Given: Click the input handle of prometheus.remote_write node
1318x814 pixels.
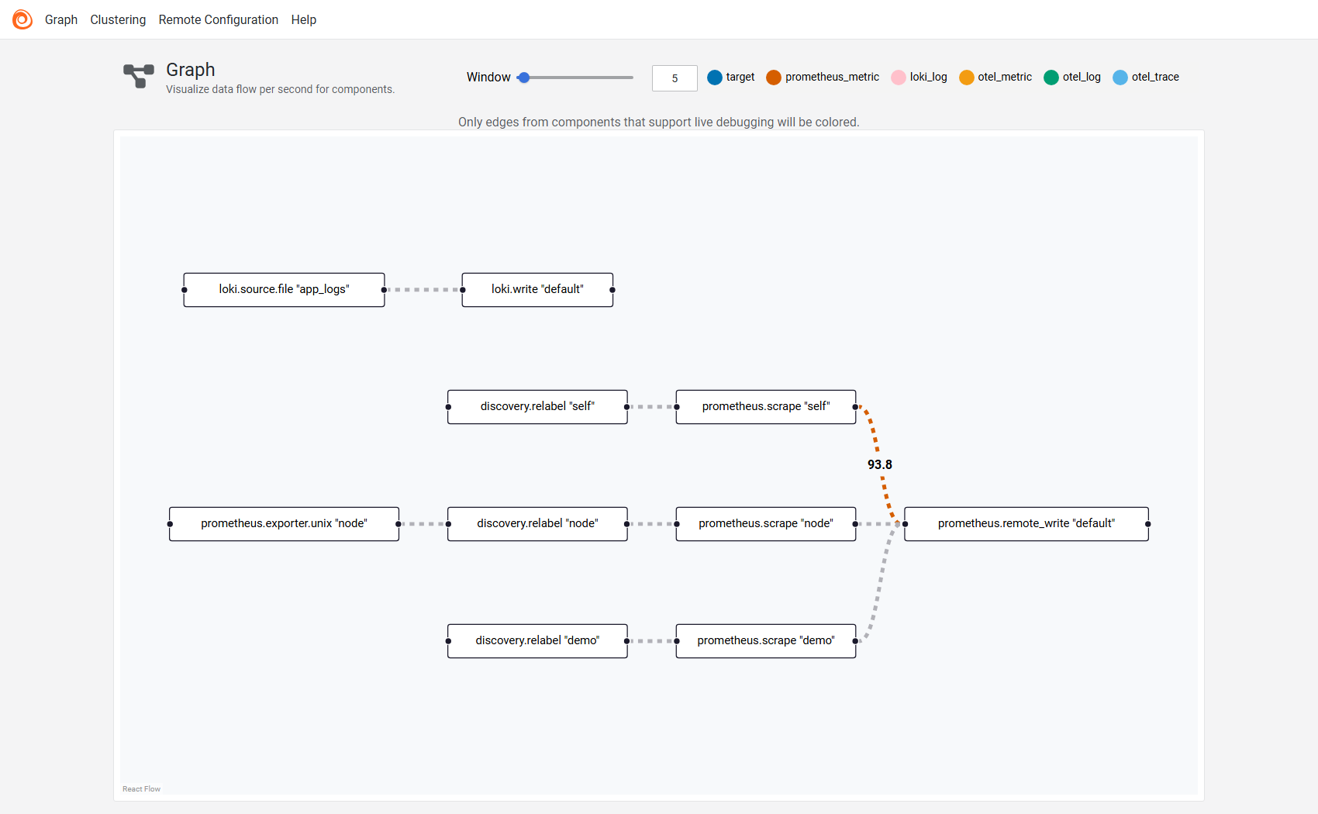Looking at the screenshot, I should tap(905, 524).
